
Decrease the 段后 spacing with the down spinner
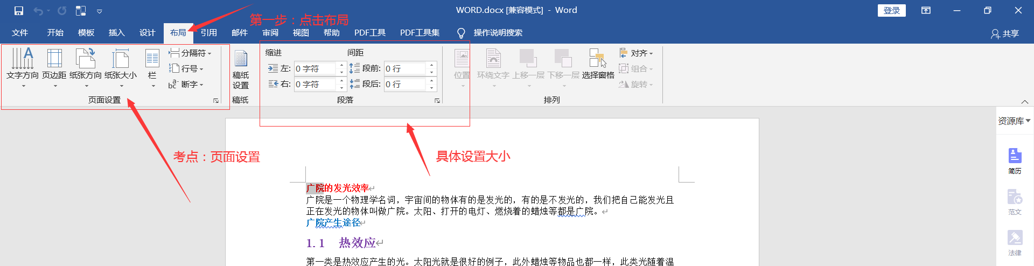pos(432,88)
